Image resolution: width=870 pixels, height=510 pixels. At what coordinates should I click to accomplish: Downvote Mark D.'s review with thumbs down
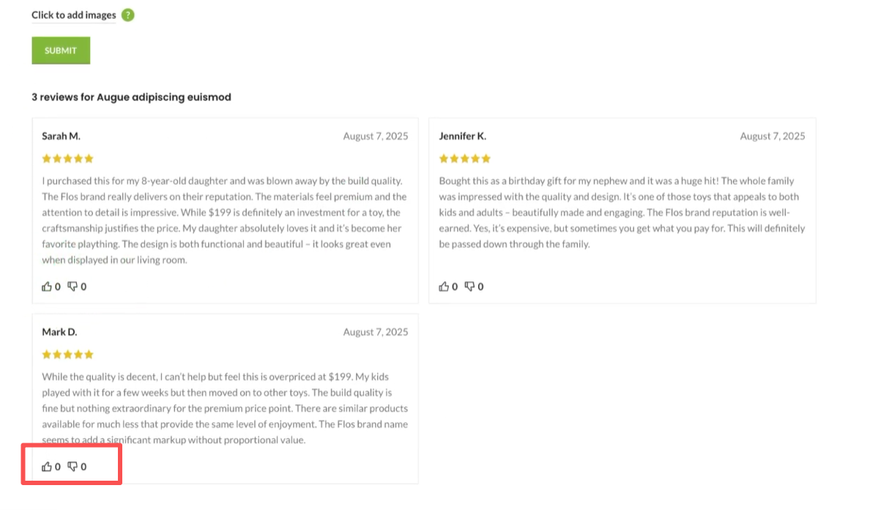72,466
